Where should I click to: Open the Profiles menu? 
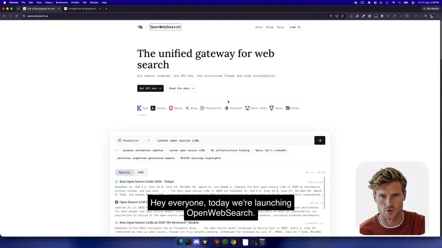[x=75, y=3]
